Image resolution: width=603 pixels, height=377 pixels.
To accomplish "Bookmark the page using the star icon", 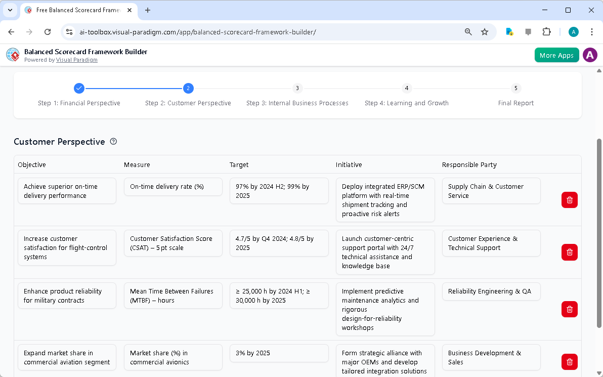I will [485, 31].
